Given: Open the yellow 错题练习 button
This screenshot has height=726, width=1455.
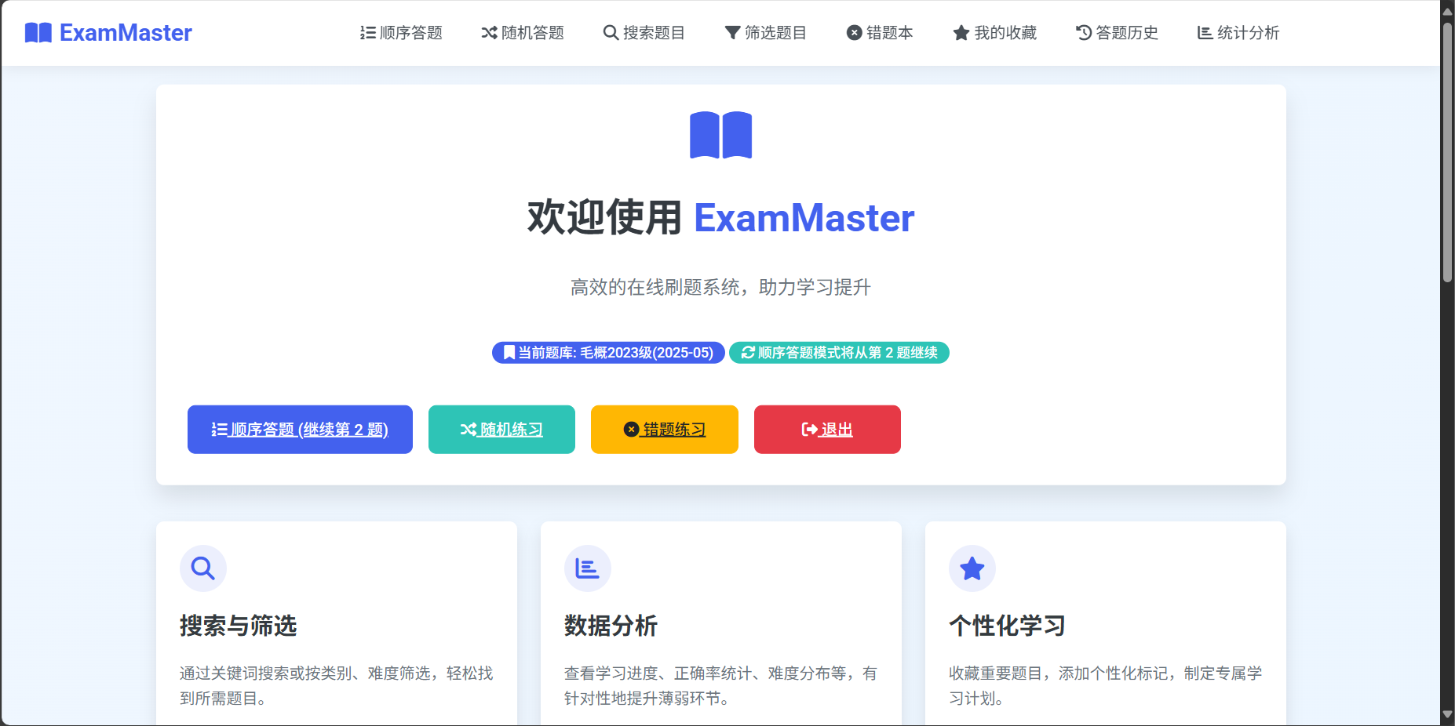Looking at the screenshot, I should [665, 430].
